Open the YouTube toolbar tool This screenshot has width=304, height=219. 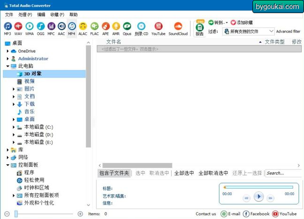(x=159, y=29)
